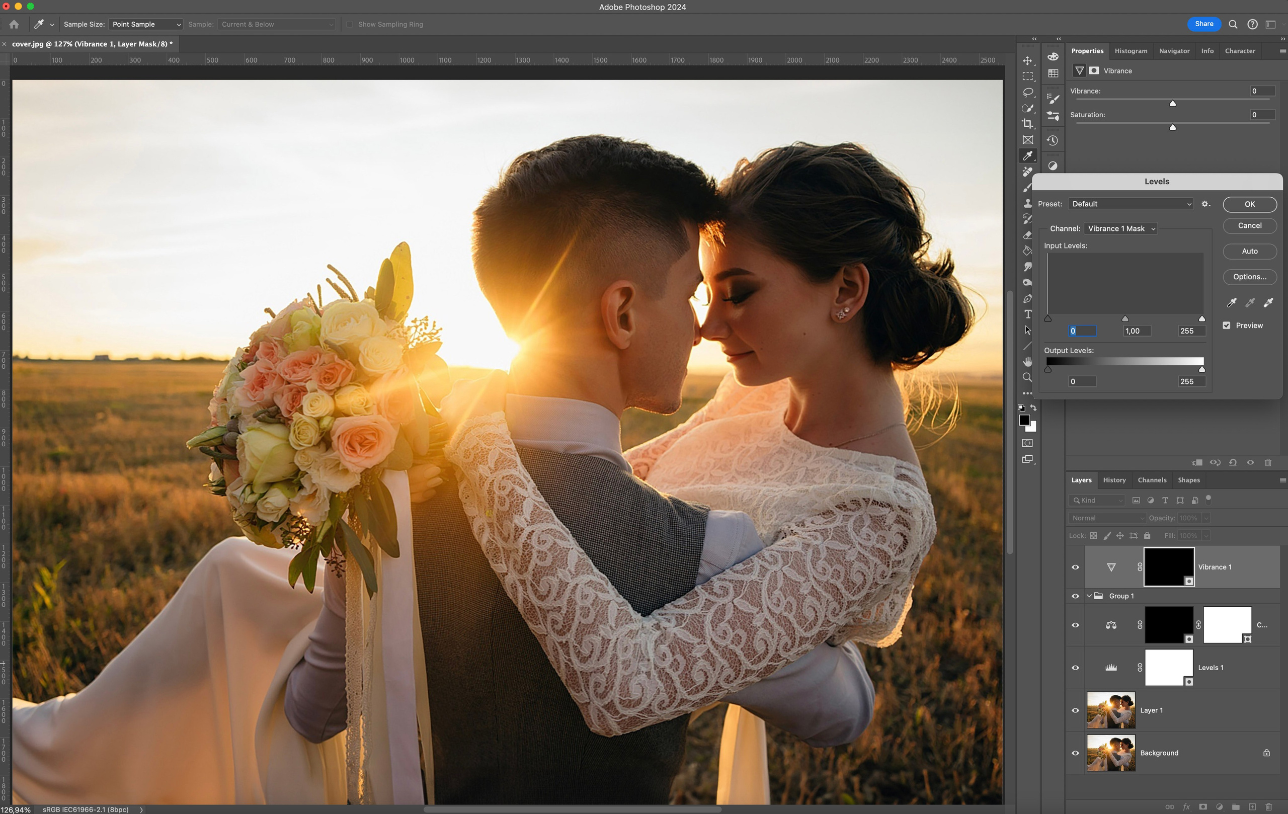Open the Histogram panel tab

point(1131,51)
